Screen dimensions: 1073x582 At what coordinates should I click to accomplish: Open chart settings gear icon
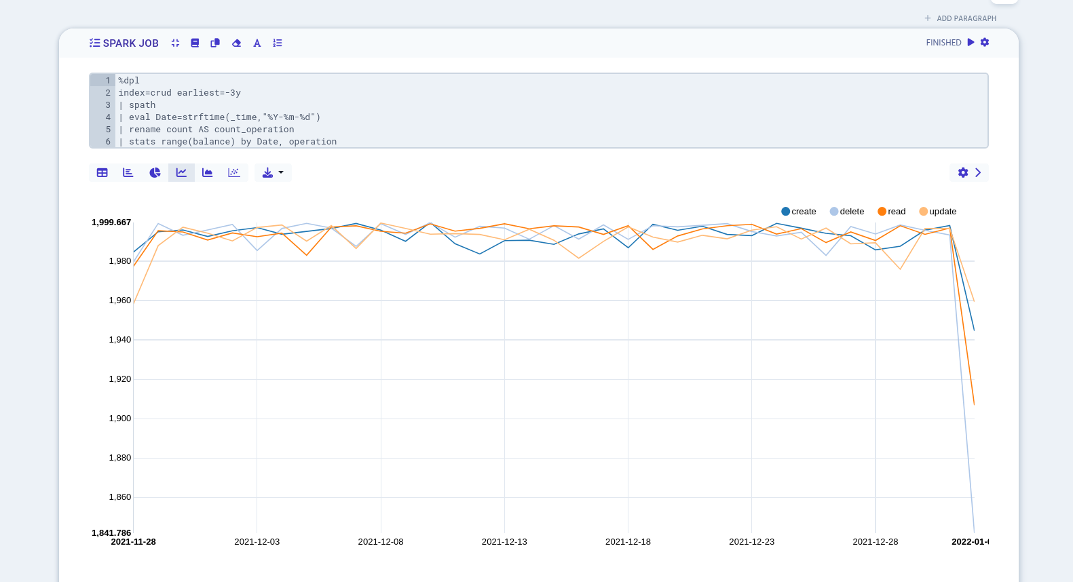[x=963, y=172]
